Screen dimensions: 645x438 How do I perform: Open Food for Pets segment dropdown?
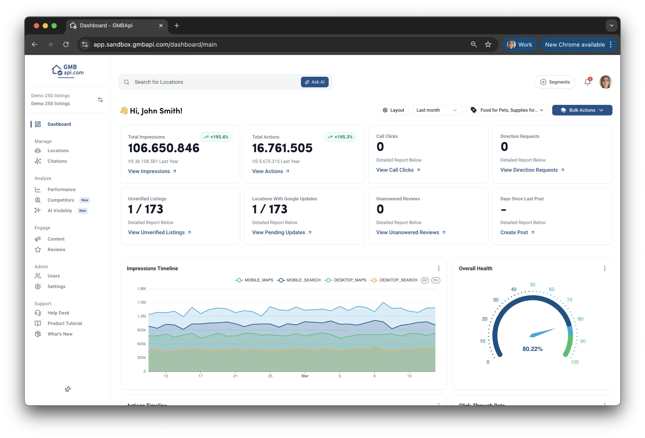507,110
